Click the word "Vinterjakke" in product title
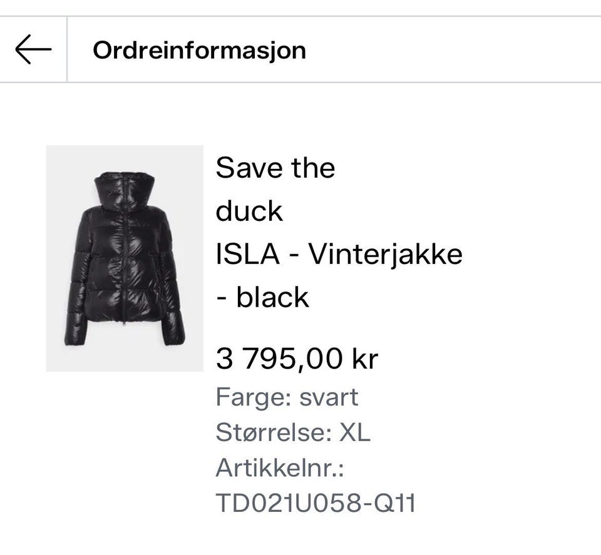 coord(386,255)
